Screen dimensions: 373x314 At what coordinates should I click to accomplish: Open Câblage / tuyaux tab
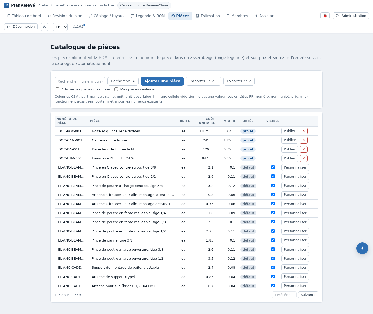(106, 16)
